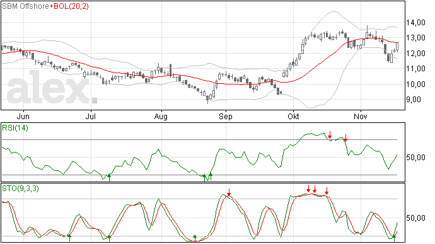Click the 11,00 price axis label

click(415, 69)
